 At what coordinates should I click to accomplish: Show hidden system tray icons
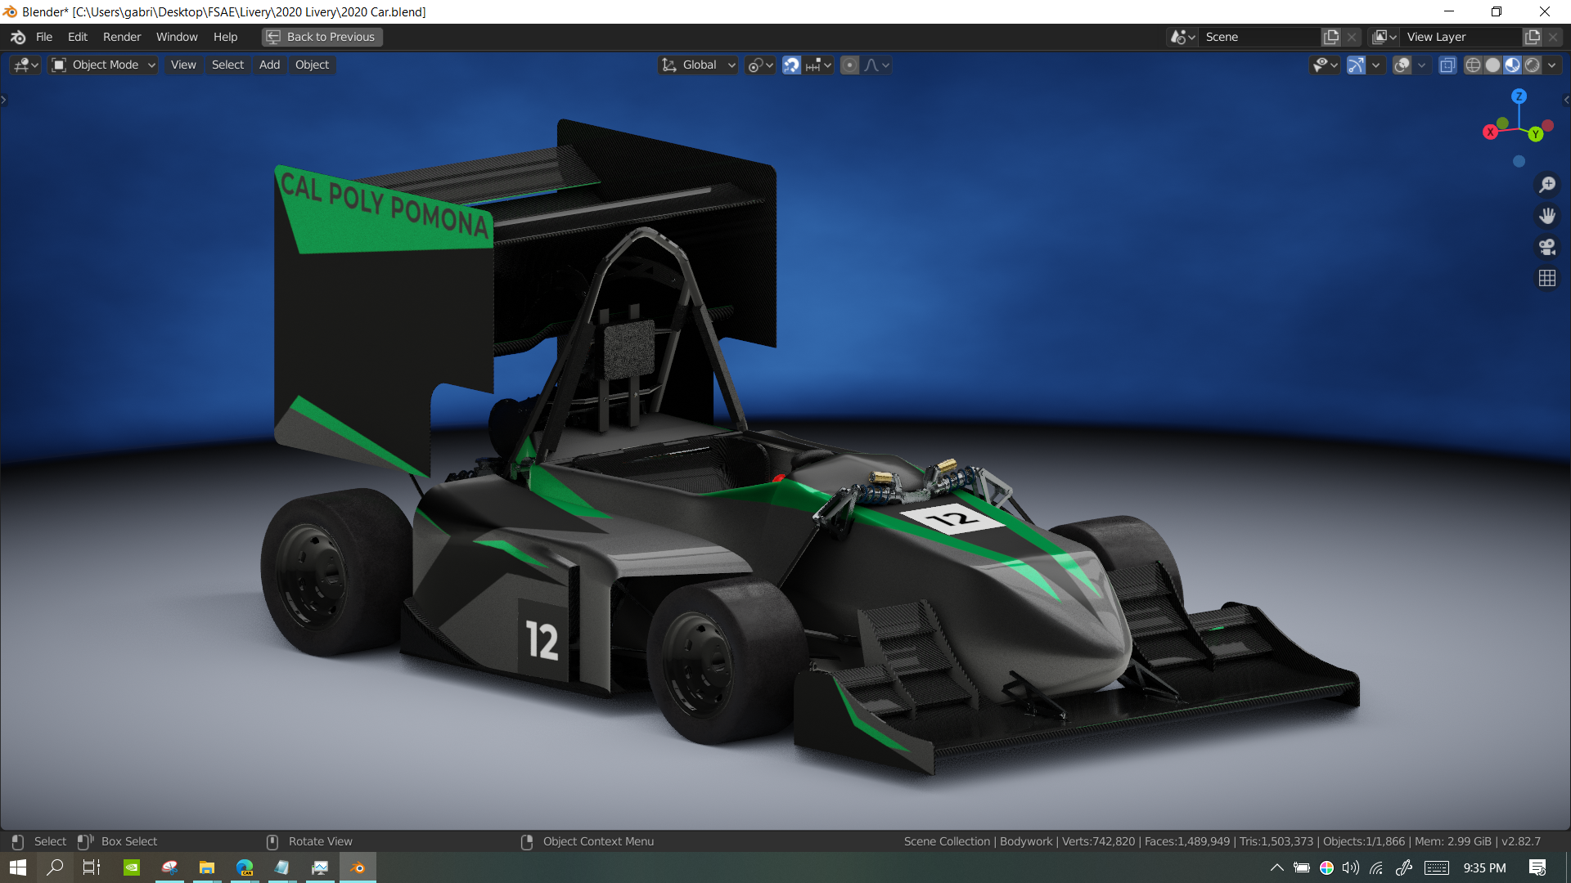(1276, 867)
